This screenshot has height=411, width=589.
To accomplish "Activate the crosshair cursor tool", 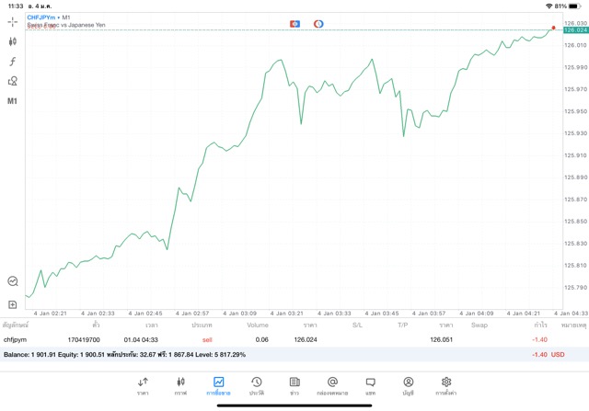I will point(12,22).
